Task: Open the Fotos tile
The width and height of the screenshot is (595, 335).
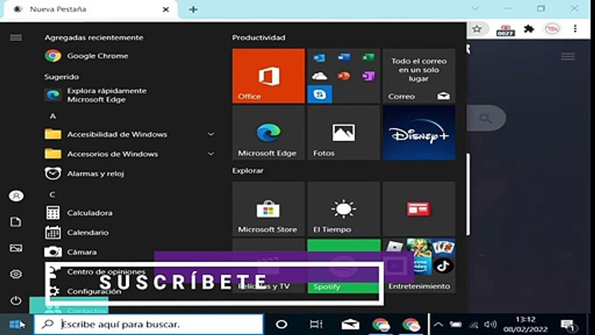Action: click(x=344, y=133)
